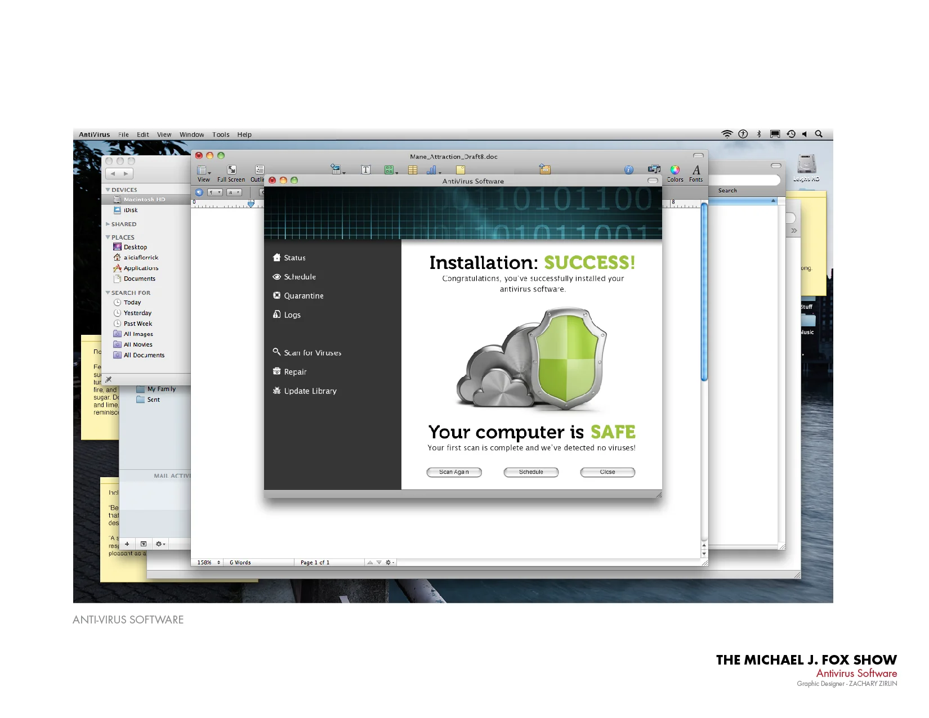
Task: Open the Status section in AntiVirus sidebar
Action: coord(289,258)
